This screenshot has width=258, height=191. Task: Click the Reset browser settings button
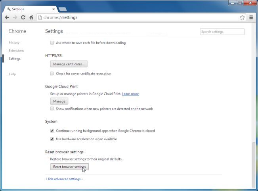[69, 167]
